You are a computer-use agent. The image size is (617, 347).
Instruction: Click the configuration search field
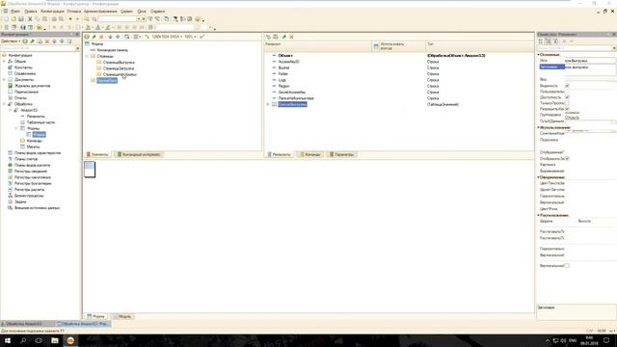[38, 48]
